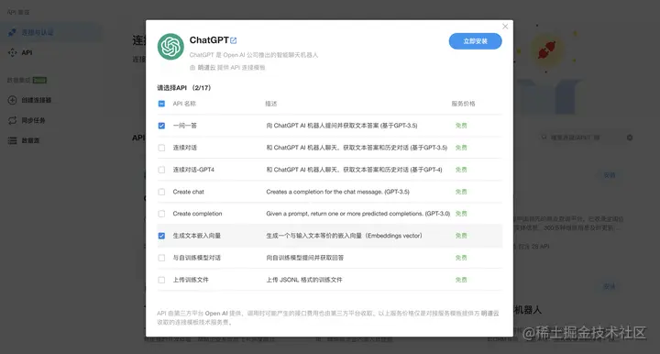Click the API sidebar icon
The width and height of the screenshot is (660, 354).
(x=12, y=52)
